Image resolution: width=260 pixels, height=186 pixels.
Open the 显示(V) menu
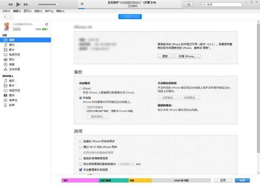(x=28, y=11)
